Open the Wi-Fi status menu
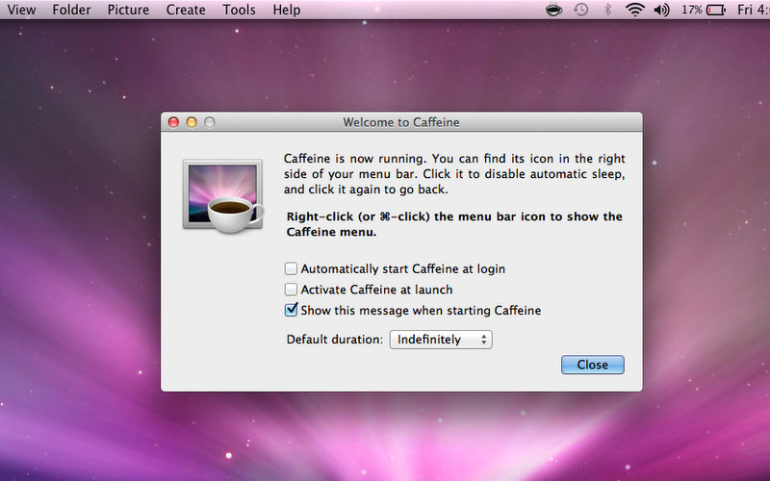Viewport: 770px width, 481px height. pyautogui.click(x=635, y=10)
